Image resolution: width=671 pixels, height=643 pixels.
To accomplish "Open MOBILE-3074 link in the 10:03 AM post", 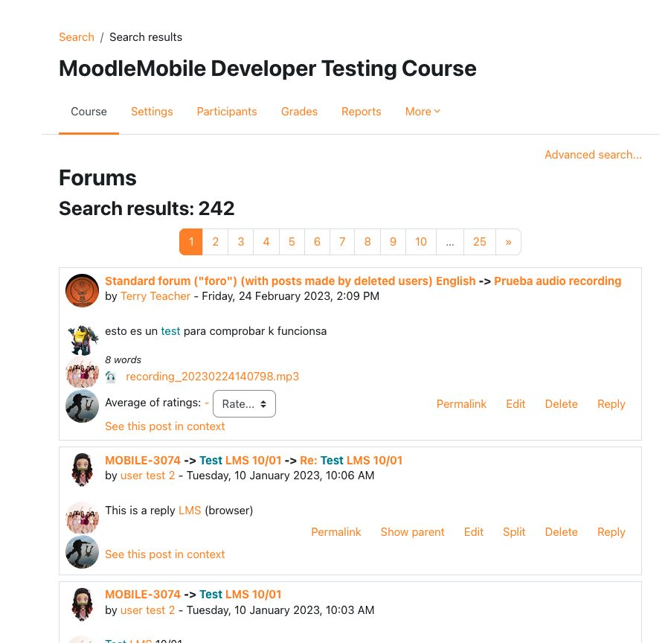I will tap(143, 595).
